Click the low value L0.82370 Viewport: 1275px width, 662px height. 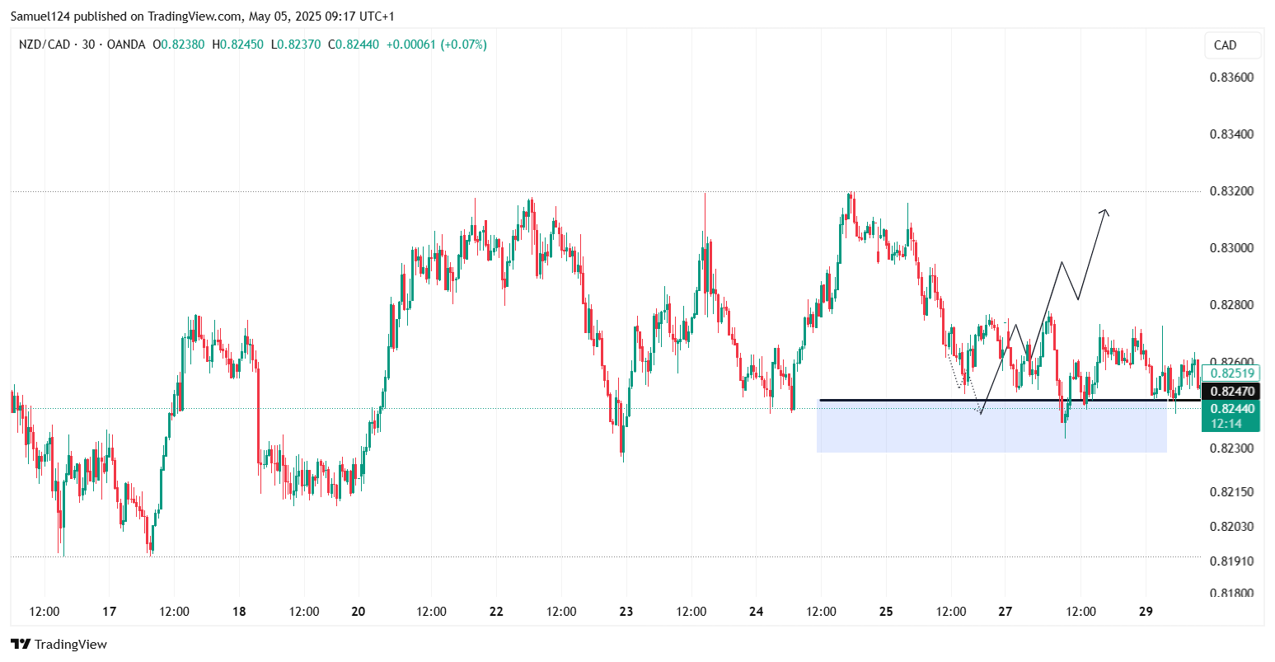(x=296, y=45)
